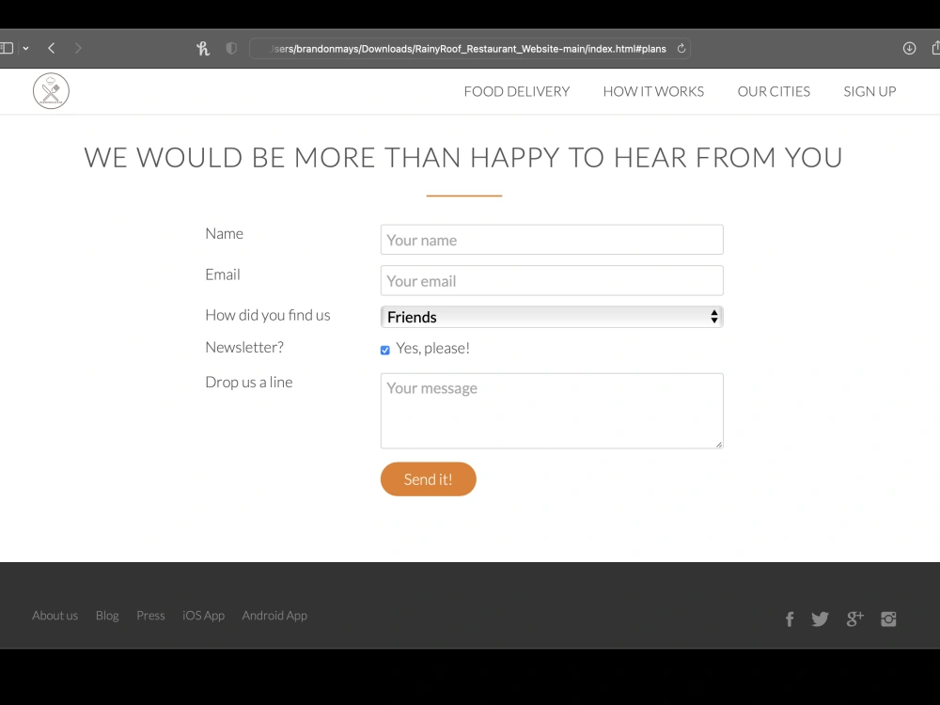Uncheck the Yes, please! newsletter checkbox

[384, 350]
